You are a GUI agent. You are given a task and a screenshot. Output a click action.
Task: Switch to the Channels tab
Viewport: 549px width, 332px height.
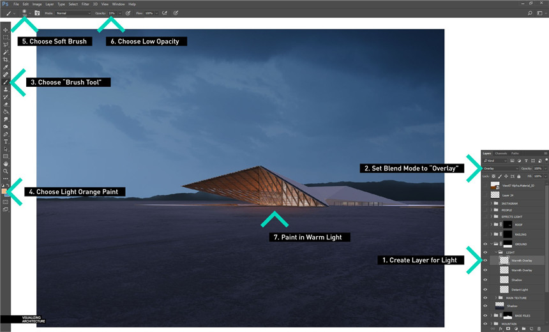(x=501, y=153)
